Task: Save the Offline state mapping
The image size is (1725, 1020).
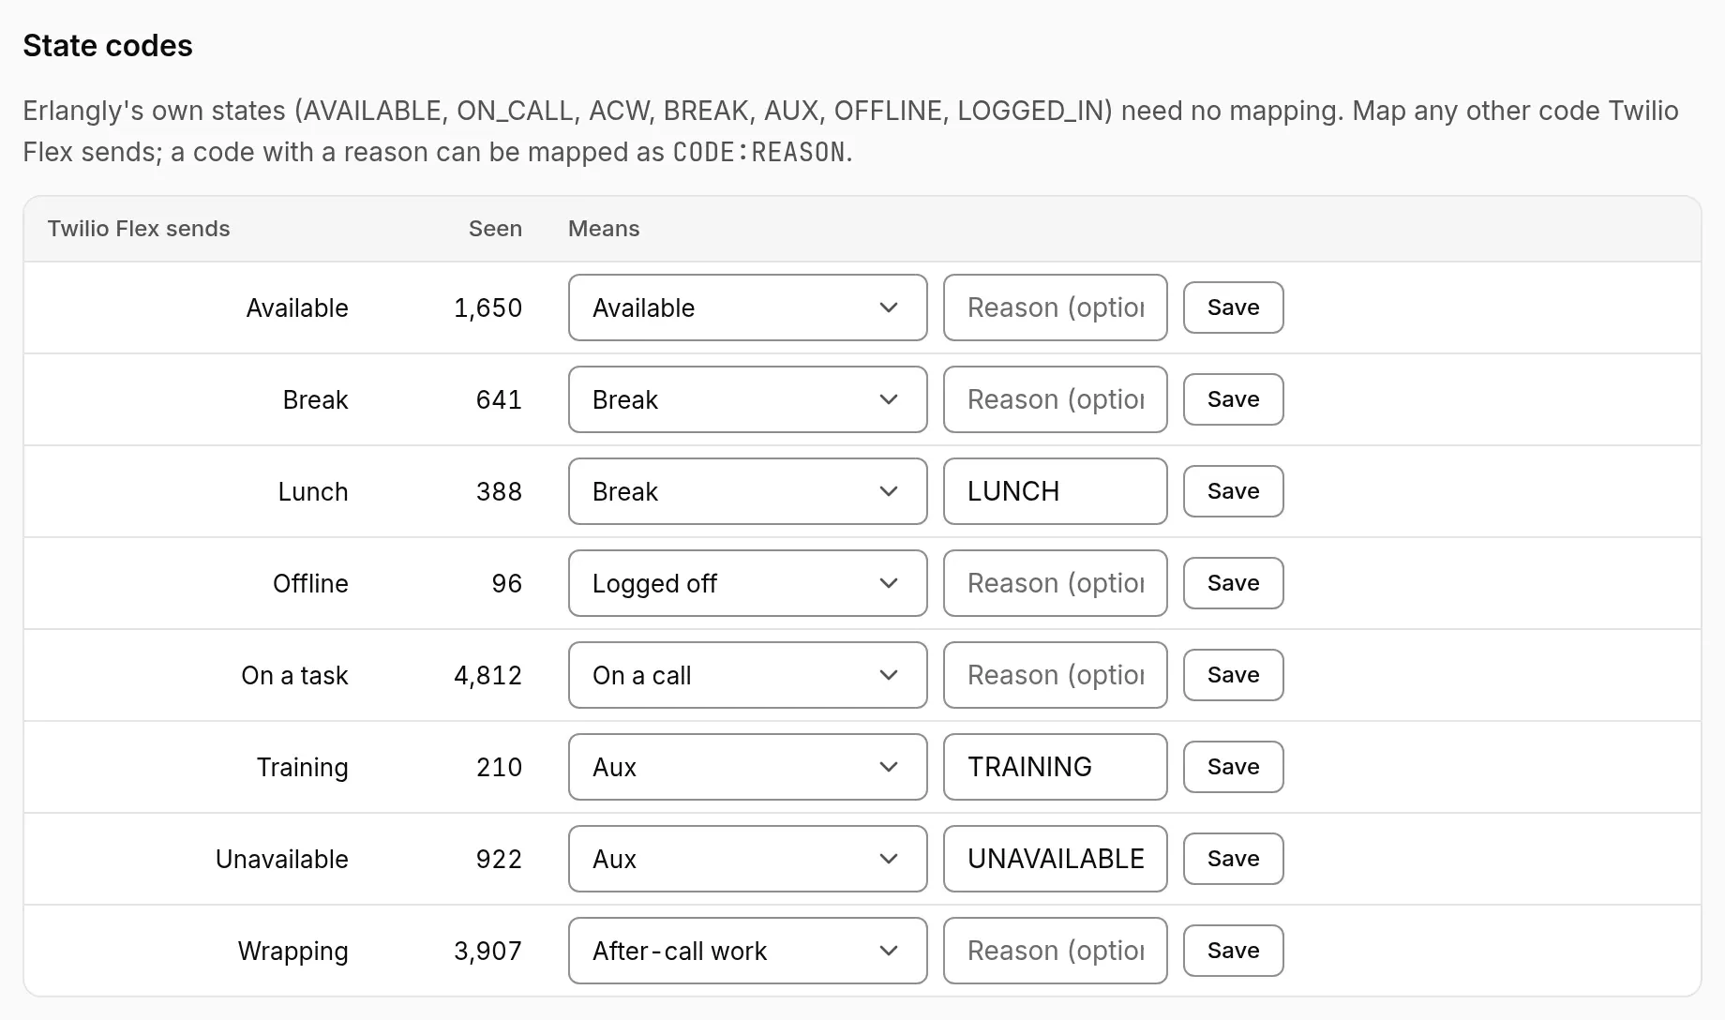Action: (x=1233, y=583)
